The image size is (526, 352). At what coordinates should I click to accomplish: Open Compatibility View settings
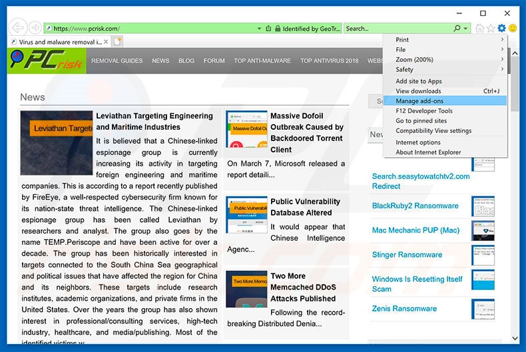(x=445, y=130)
